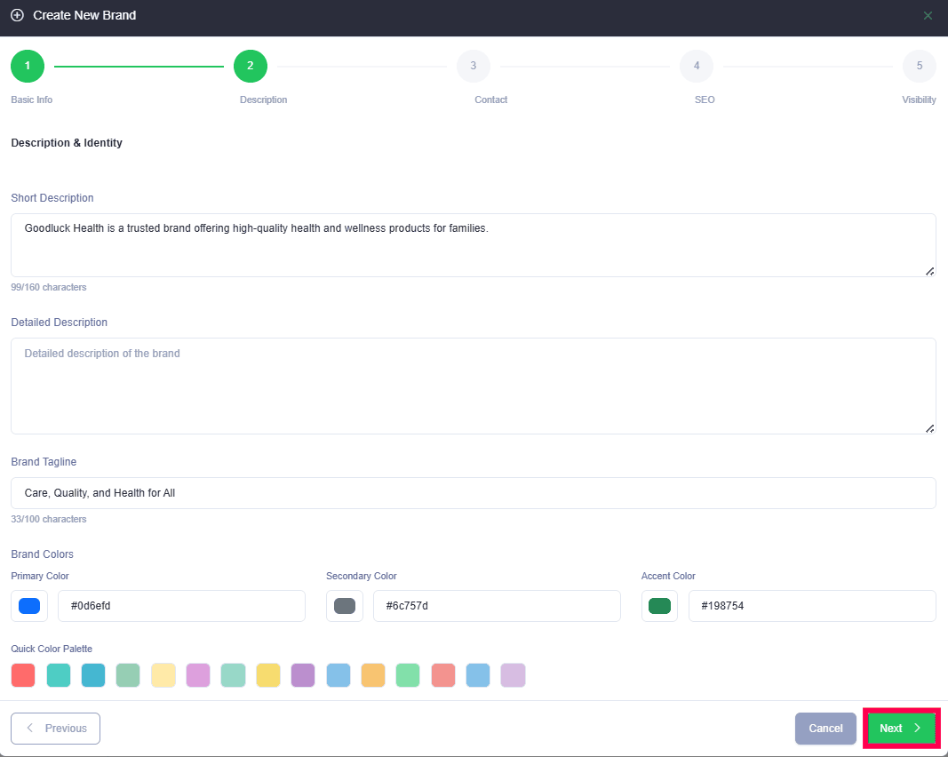The width and height of the screenshot is (948, 757).
Task: Click the Primary Color hex code field
Action: [x=181, y=606]
